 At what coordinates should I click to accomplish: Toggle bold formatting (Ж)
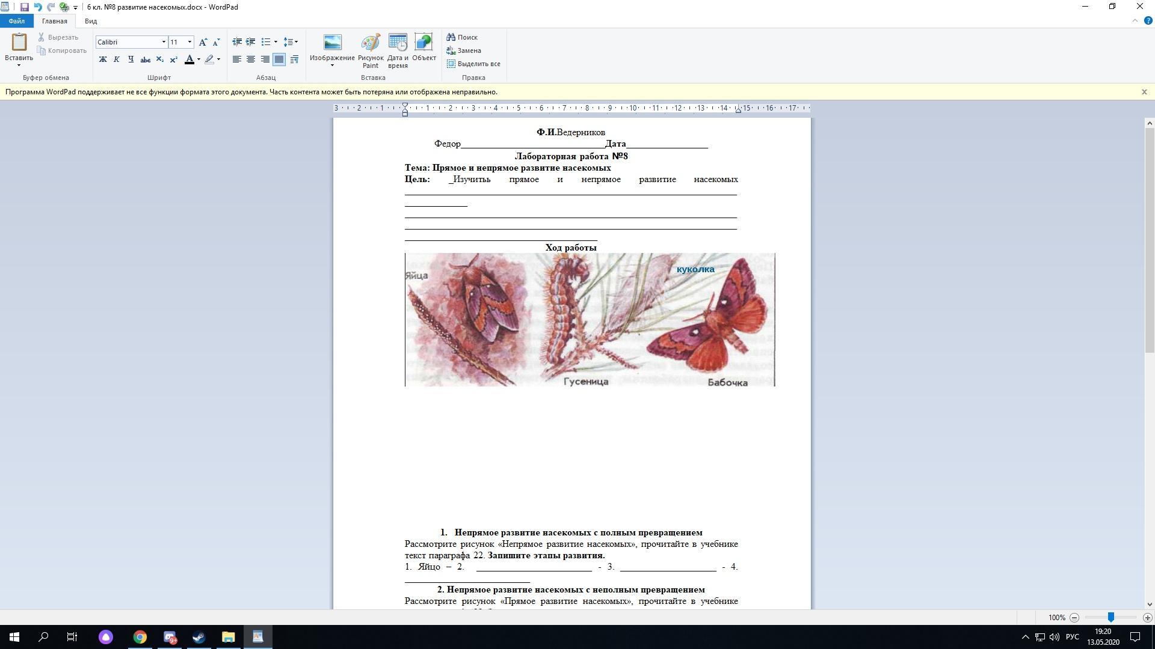coord(103,59)
